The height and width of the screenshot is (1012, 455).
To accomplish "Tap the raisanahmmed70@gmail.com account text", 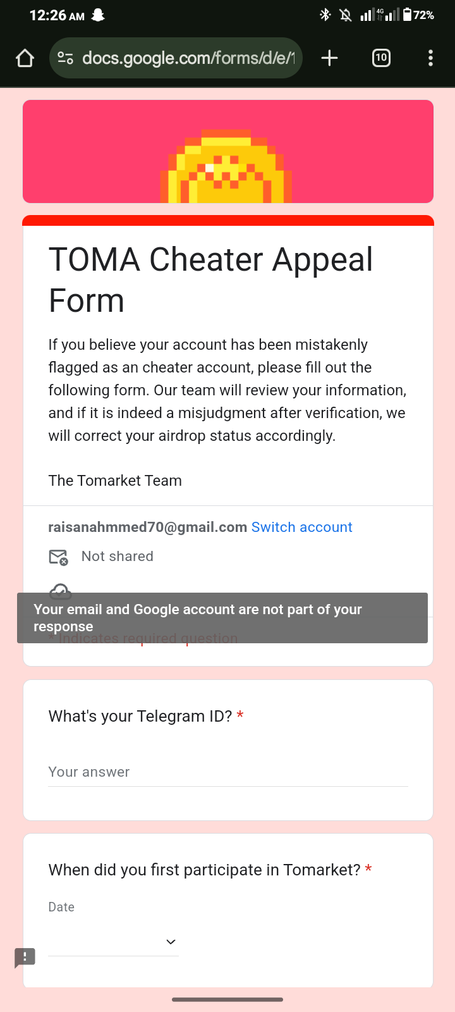I will click(x=148, y=528).
